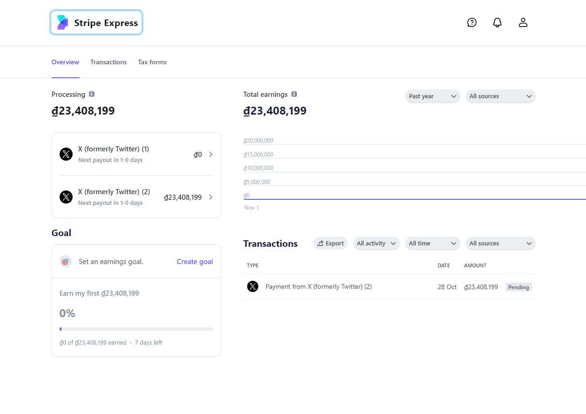586x414 pixels.
Task: Open the help question mark icon
Action: click(472, 22)
